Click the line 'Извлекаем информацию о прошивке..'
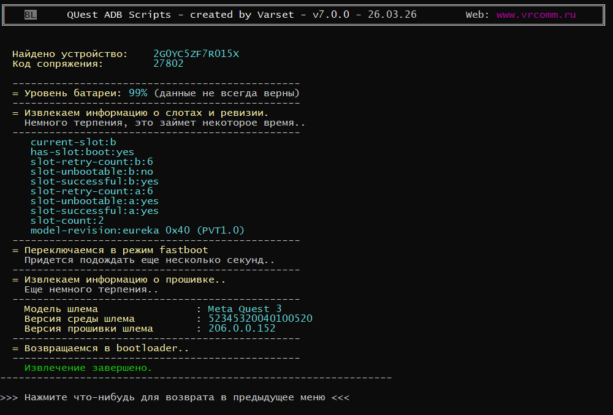Viewport: 613px width, 415px height. click(x=124, y=280)
